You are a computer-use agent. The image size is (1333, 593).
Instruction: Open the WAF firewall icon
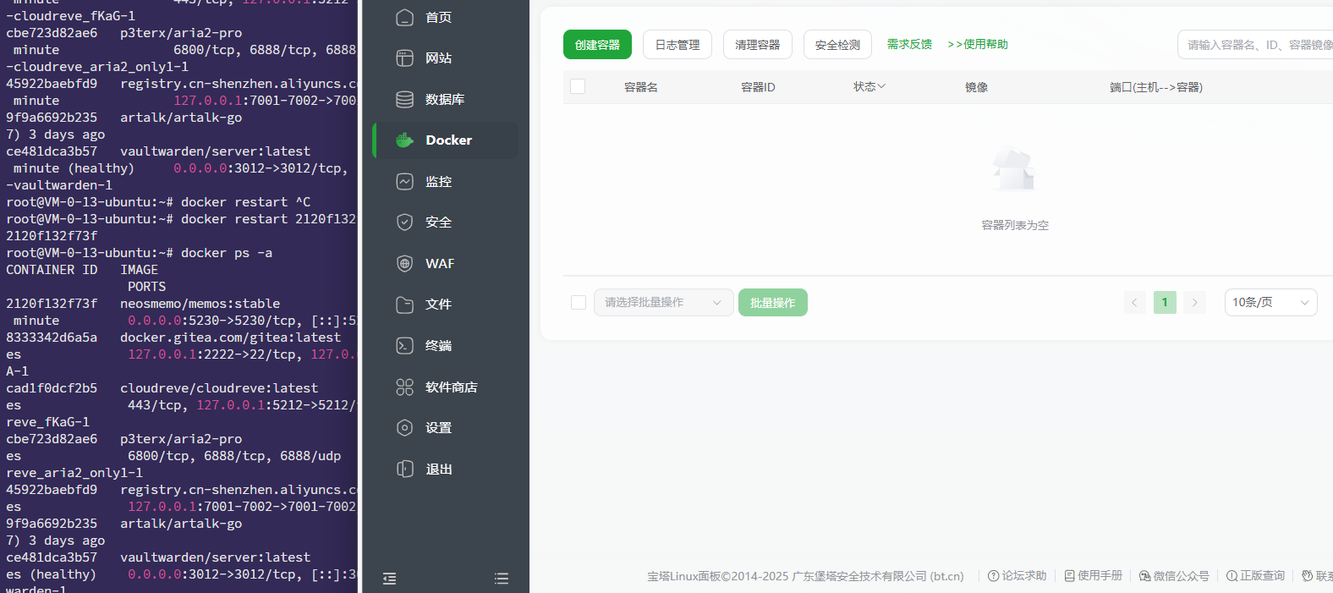point(405,263)
